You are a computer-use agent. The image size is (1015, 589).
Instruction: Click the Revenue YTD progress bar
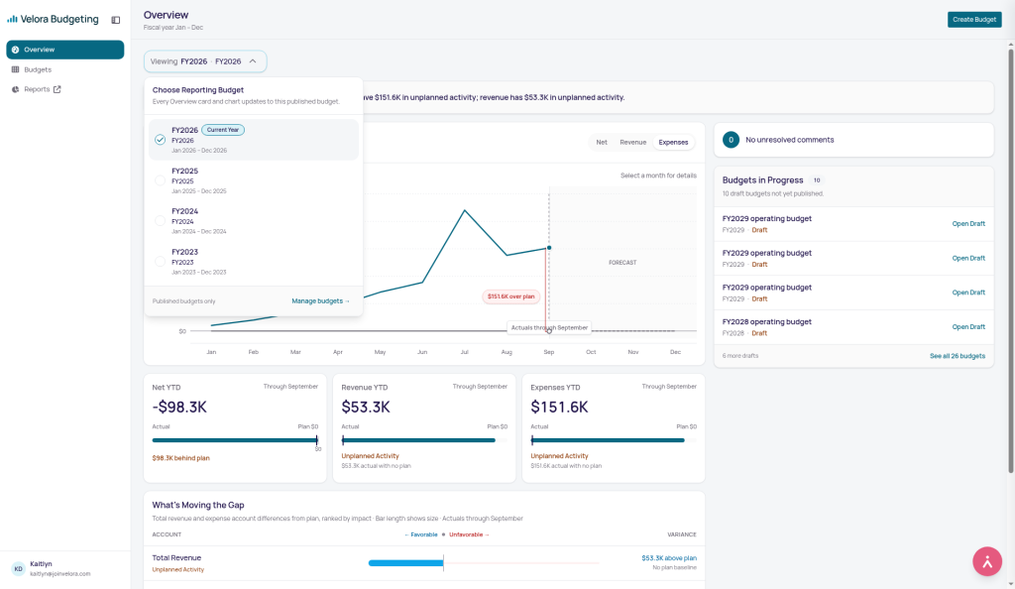[x=424, y=440]
